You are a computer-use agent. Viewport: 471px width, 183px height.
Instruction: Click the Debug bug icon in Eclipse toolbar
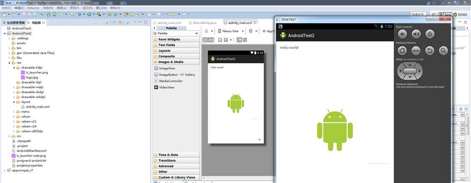80,14
